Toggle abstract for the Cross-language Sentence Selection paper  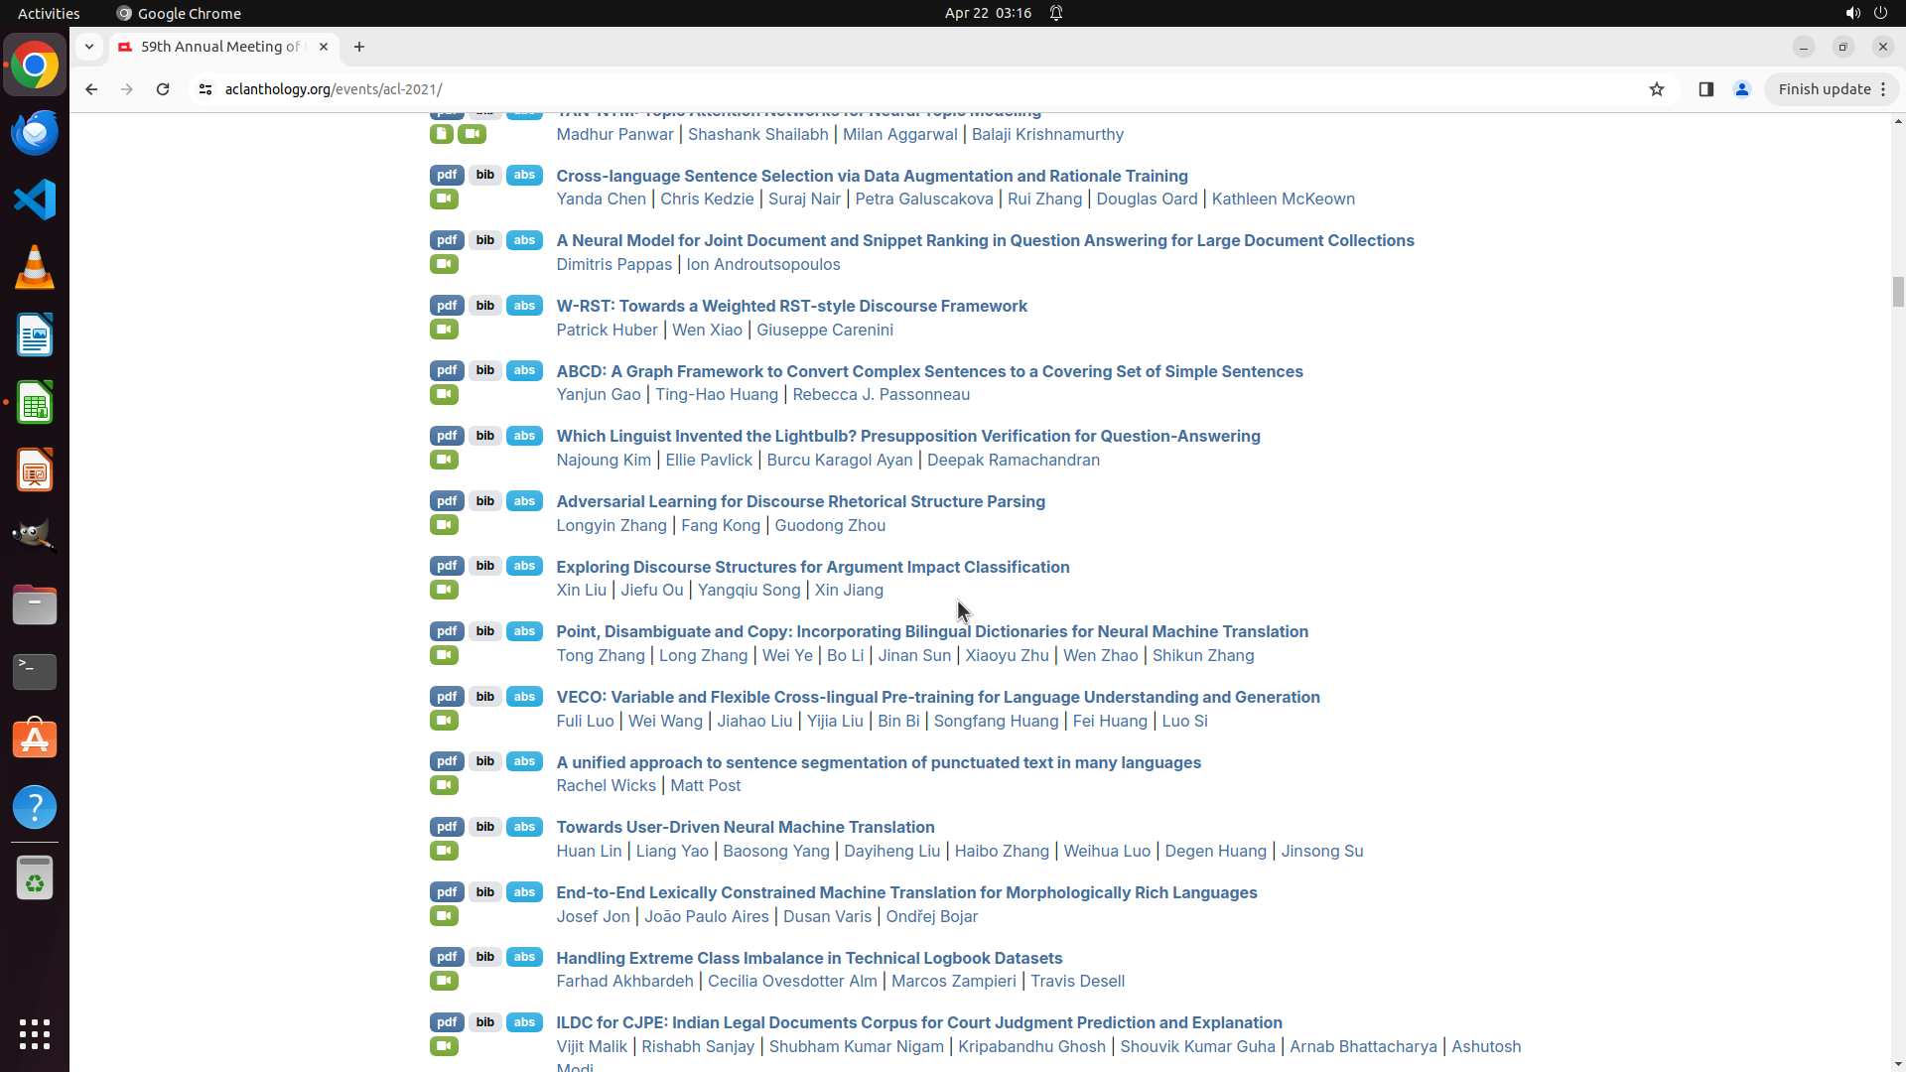point(524,176)
